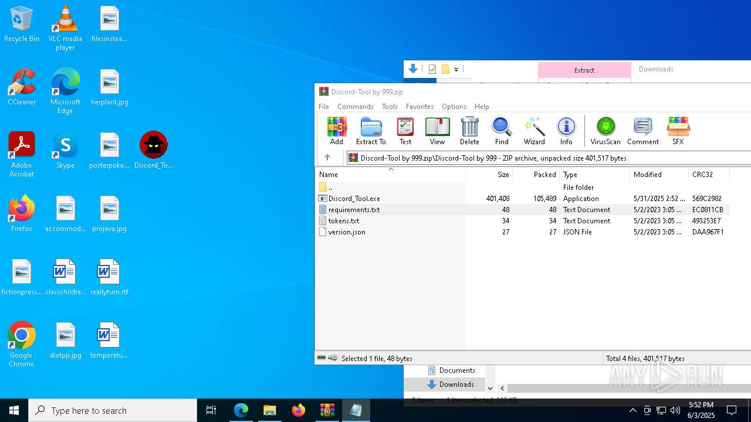This screenshot has width=751, height=422.
Task: Open the Options menu
Action: point(454,107)
